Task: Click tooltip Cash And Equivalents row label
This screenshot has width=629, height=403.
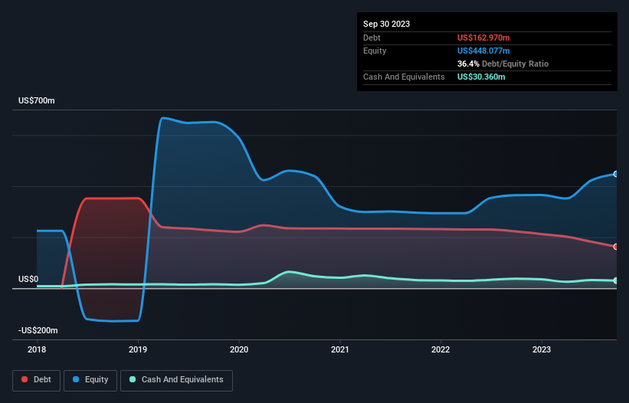Action: click(x=404, y=77)
